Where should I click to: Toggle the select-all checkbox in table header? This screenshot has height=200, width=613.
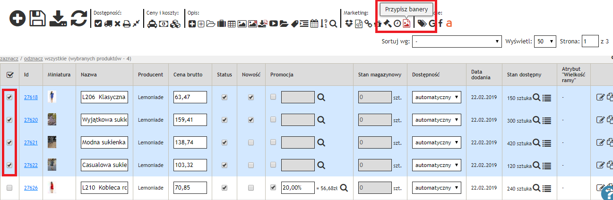9,75
